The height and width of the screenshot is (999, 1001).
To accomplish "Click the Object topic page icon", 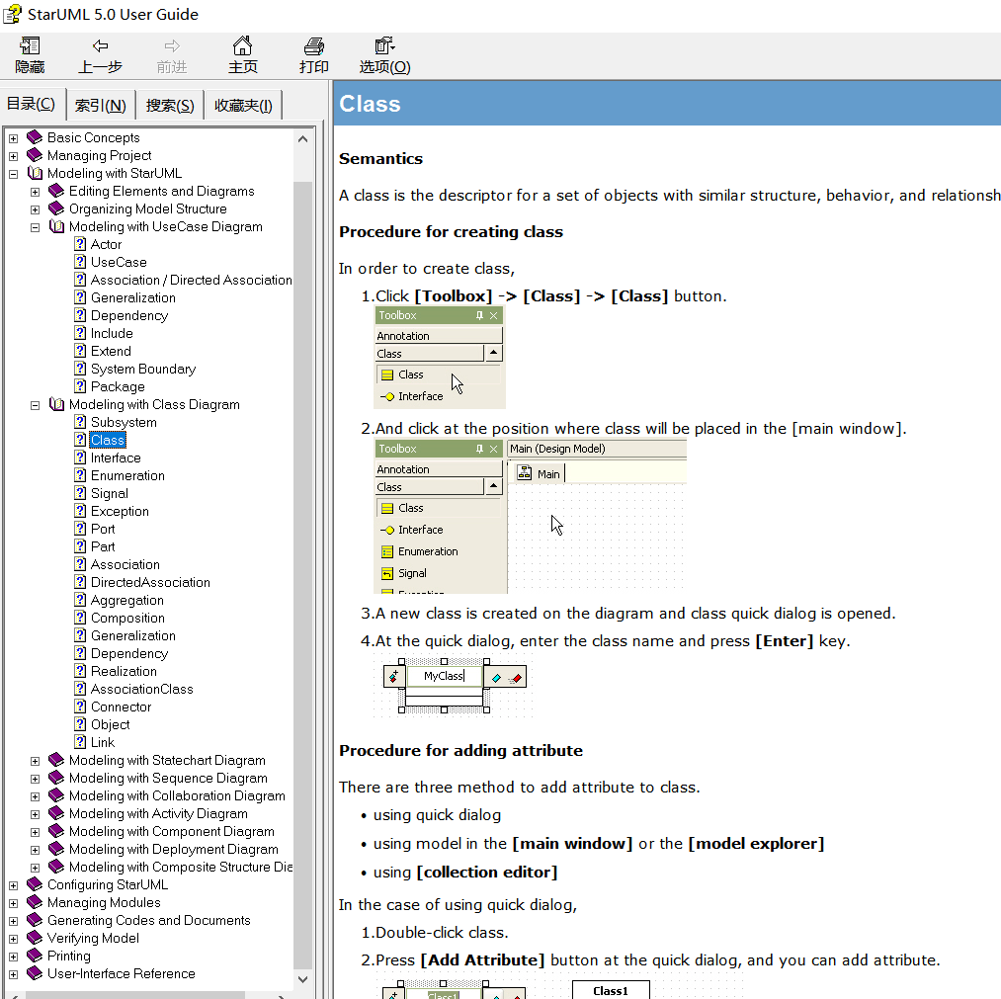I will click(x=80, y=724).
